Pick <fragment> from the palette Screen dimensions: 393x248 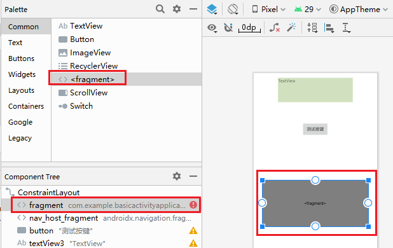(x=127, y=79)
